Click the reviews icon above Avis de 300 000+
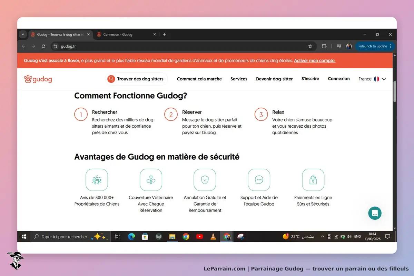The width and height of the screenshot is (414, 276). click(97, 180)
